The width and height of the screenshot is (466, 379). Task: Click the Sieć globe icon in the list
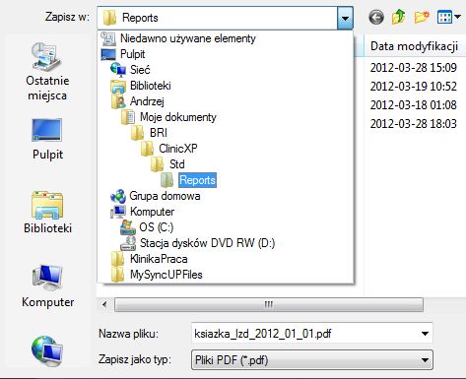118,70
